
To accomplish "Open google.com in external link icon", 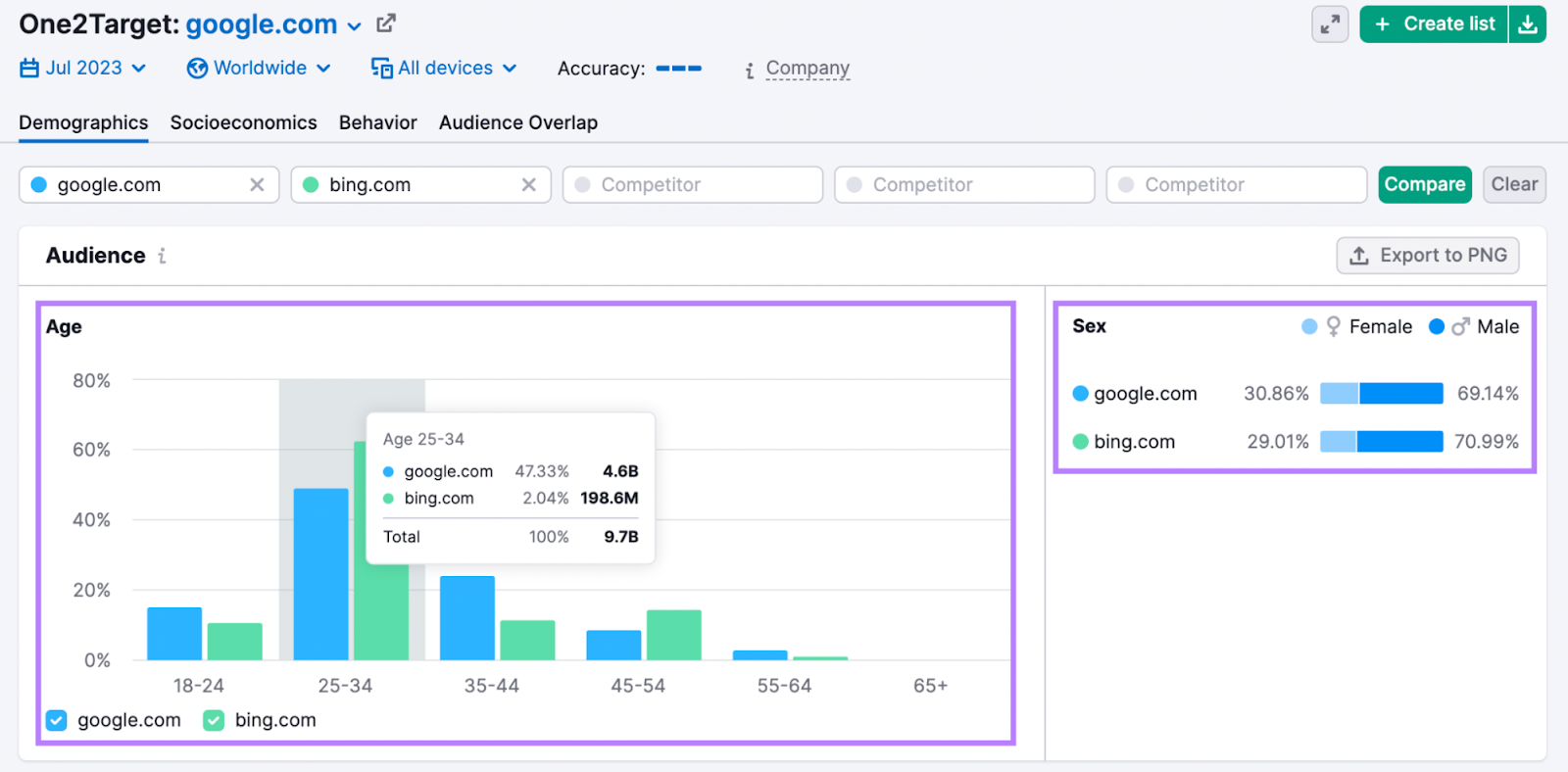I will [386, 23].
